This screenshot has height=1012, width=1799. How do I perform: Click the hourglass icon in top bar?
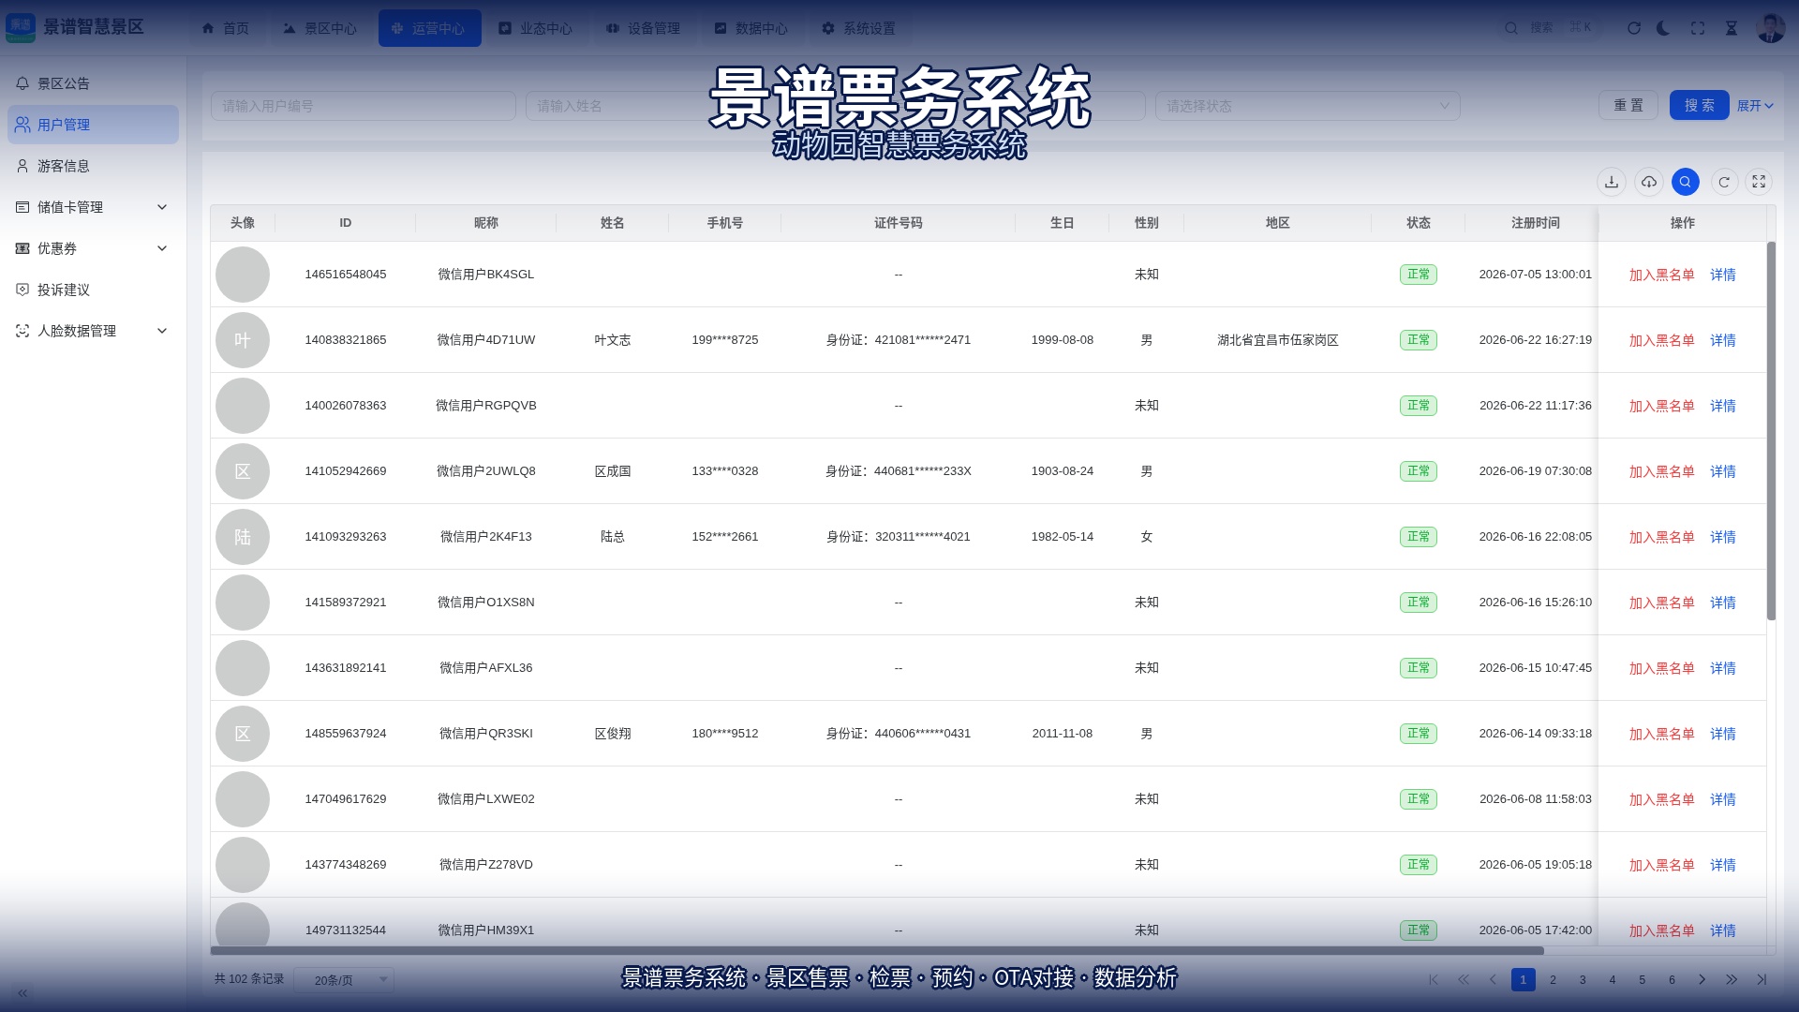[1732, 28]
